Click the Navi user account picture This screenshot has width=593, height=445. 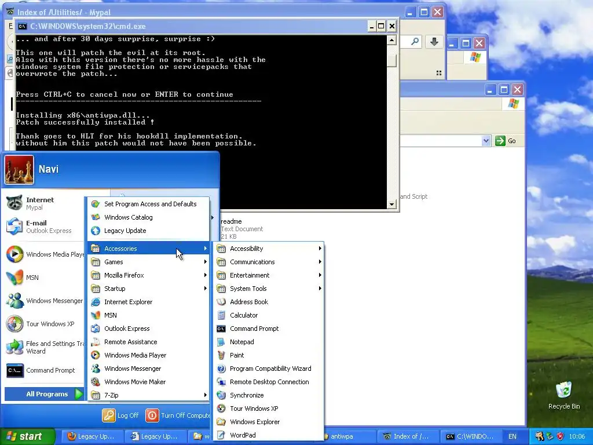[x=19, y=170]
